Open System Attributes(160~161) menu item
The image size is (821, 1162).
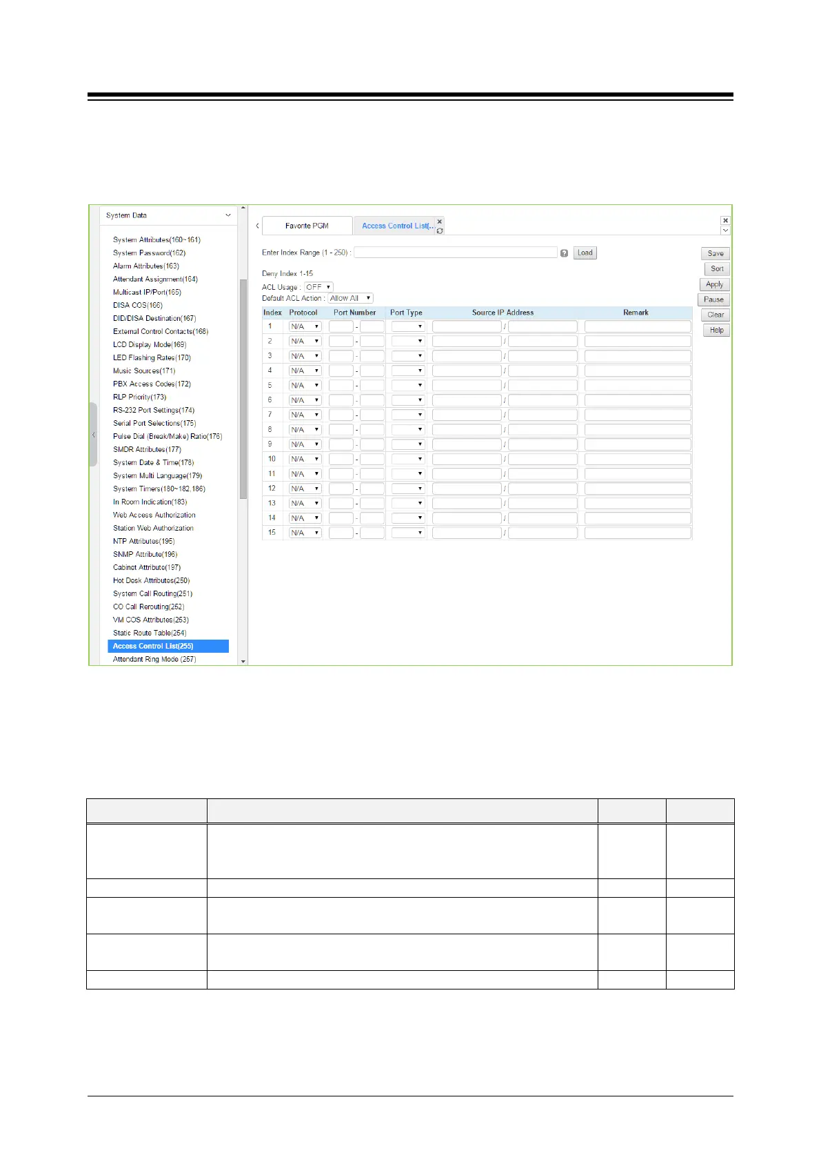pos(156,239)
